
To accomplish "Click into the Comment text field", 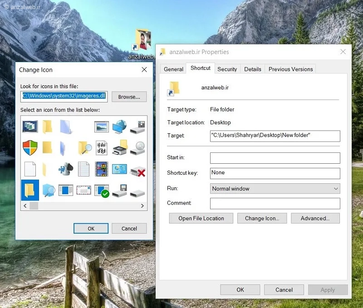I will 275,203.
